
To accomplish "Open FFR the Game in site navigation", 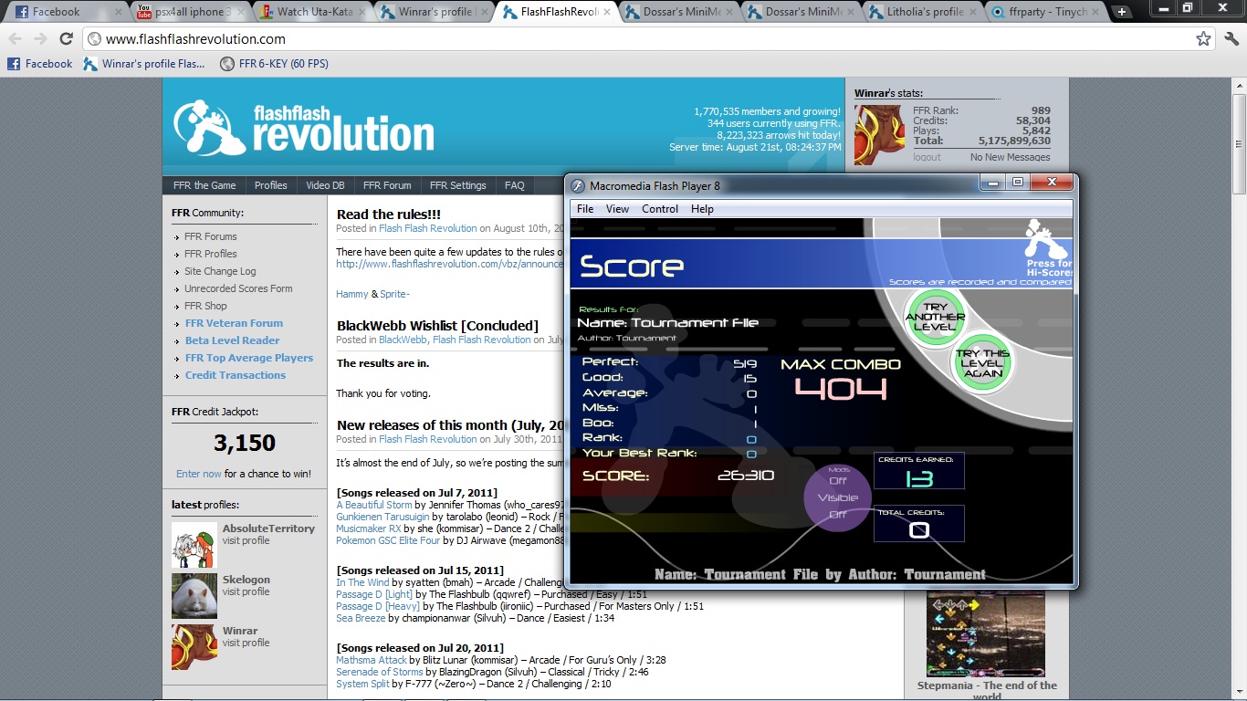I will click(204, 185).
